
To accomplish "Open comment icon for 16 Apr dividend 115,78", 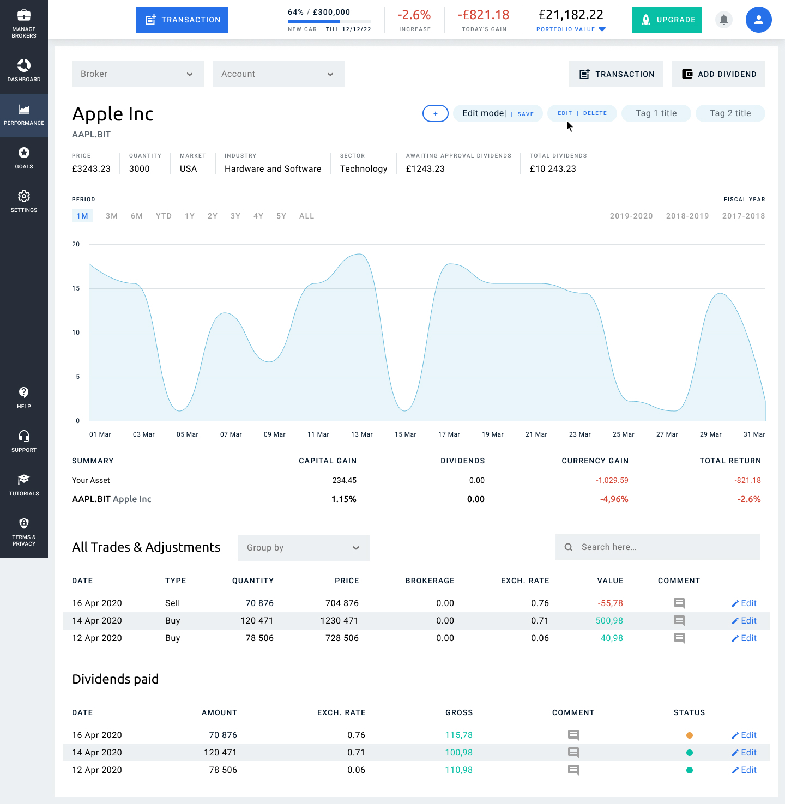I will coord(573,735).
